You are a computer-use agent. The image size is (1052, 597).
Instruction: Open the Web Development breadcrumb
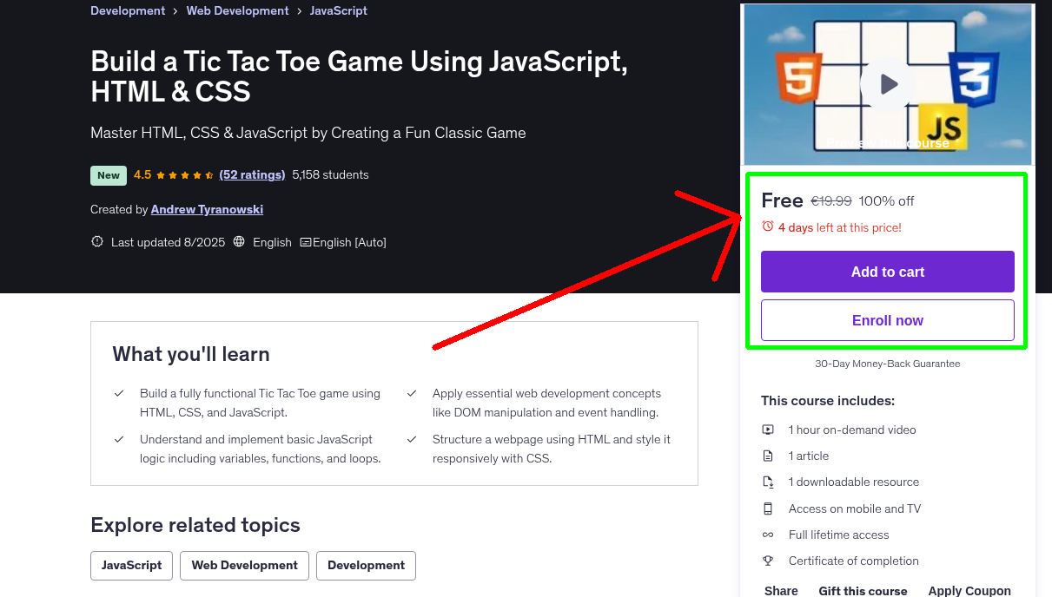237,10
